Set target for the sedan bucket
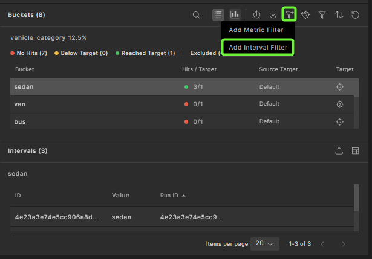This screenshot has width=372, height=259. point(340,87)
